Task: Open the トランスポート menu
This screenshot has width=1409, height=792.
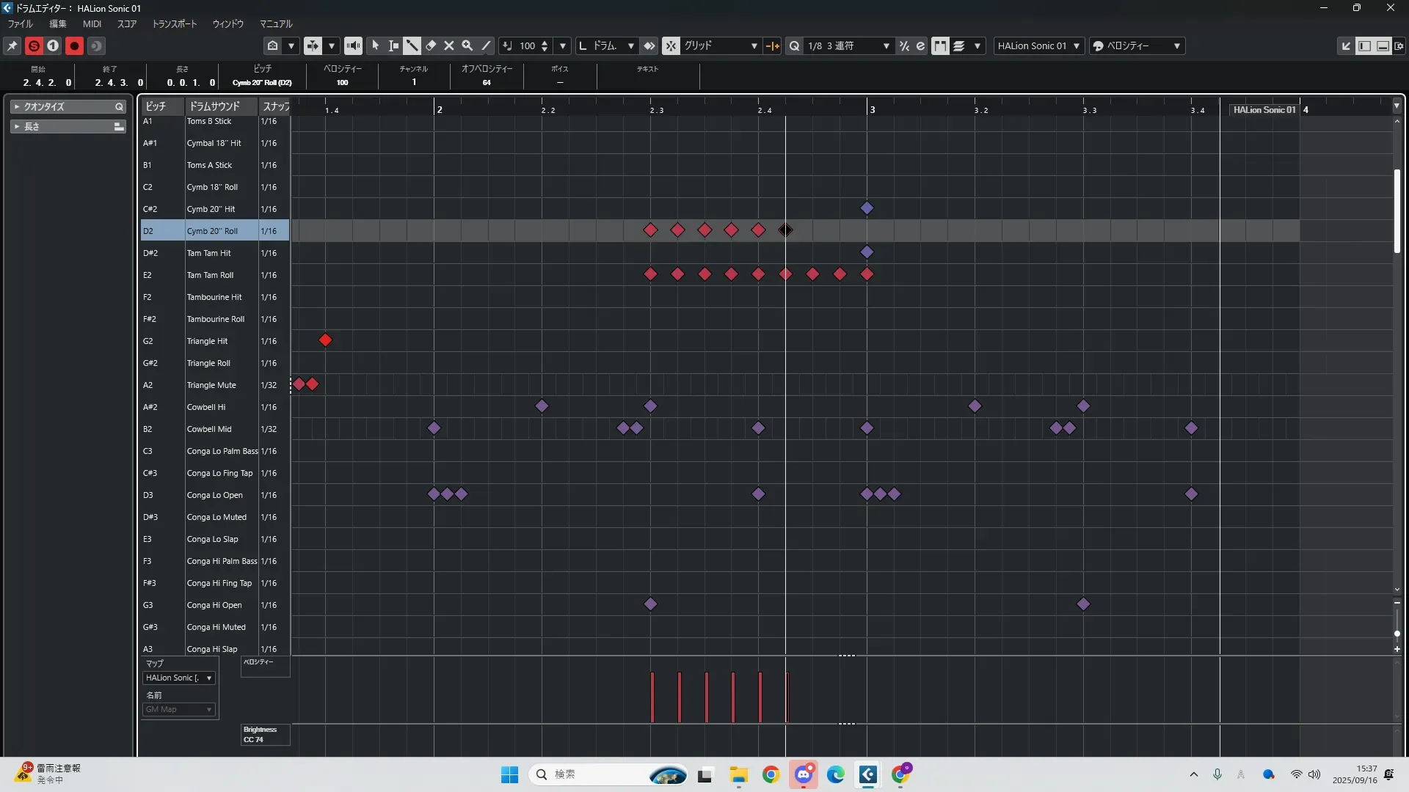Action: (174, 23)
